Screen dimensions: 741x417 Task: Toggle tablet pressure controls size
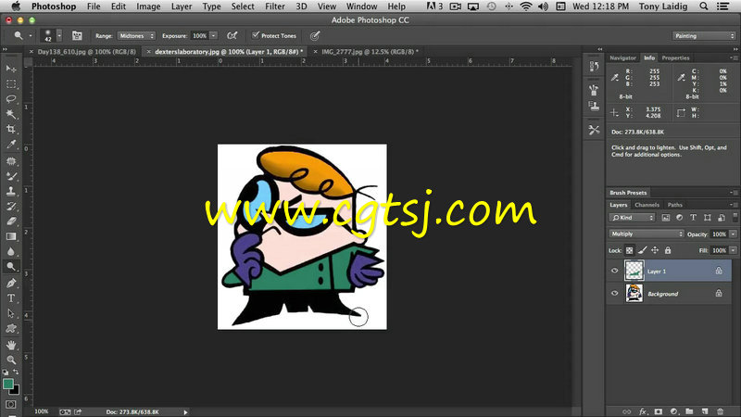click(x=315, y=35)
